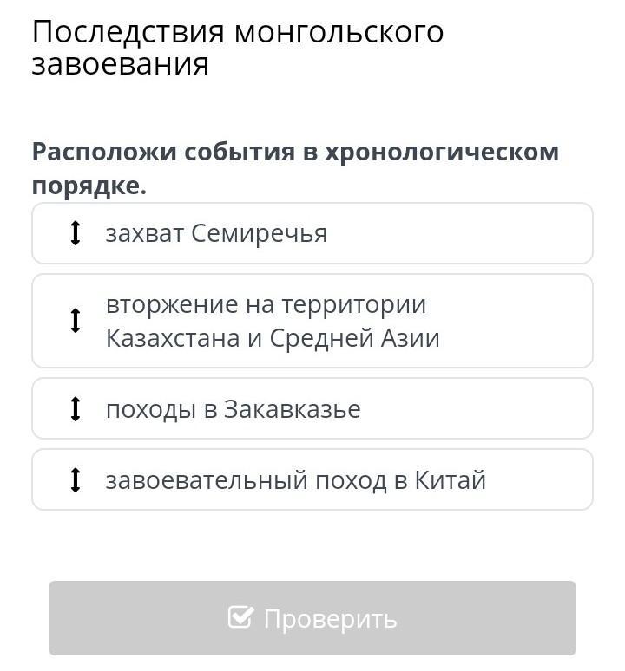Select the "походы в Закавказье" event text

click(233, 408)
